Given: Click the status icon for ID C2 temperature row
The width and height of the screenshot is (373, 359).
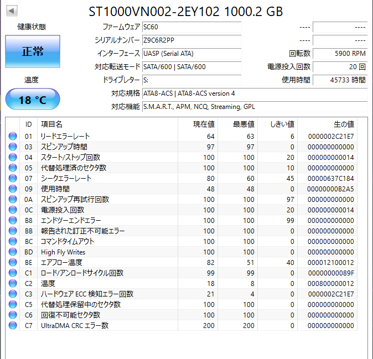Looking at the screenshot, I should click(x=13, y=284).
